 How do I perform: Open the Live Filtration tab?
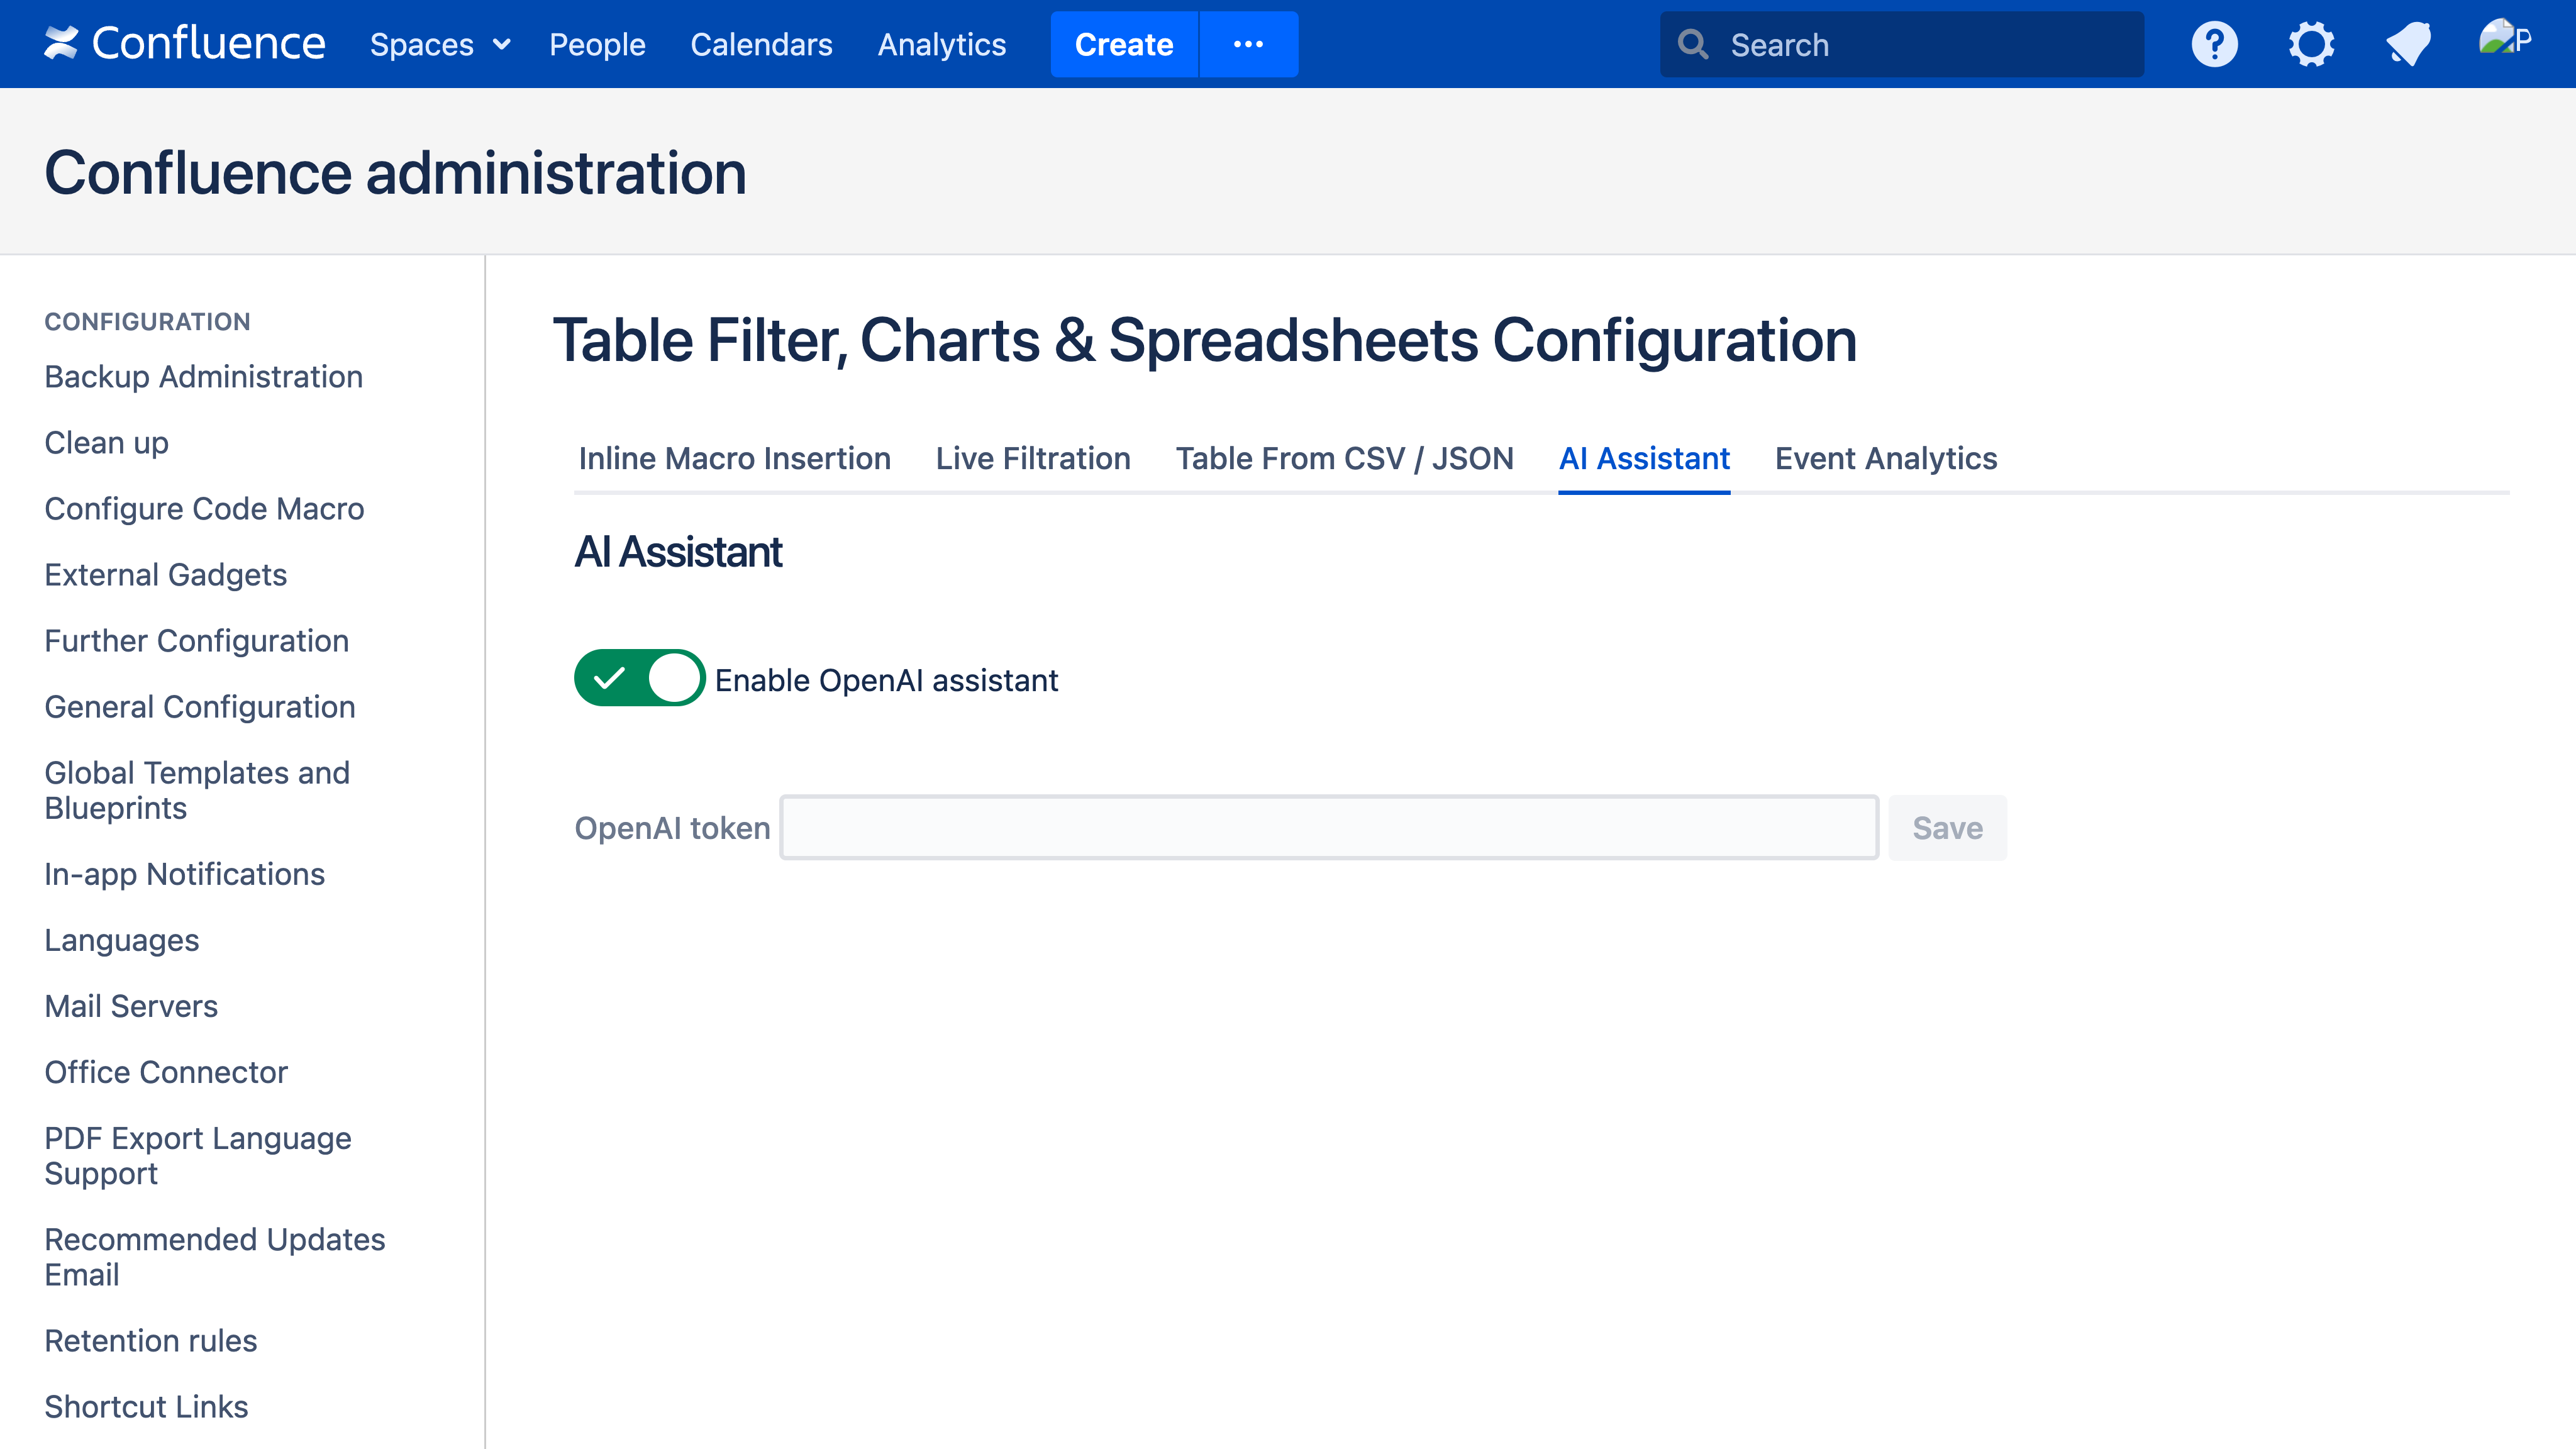coord(1032,458)
